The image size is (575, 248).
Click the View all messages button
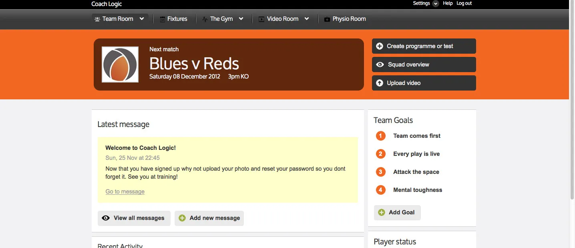tap(134, 218)
